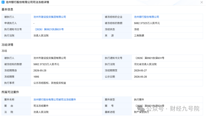Select the 冻结期限 value 1095
206x117 pixels.
(36, 77)
